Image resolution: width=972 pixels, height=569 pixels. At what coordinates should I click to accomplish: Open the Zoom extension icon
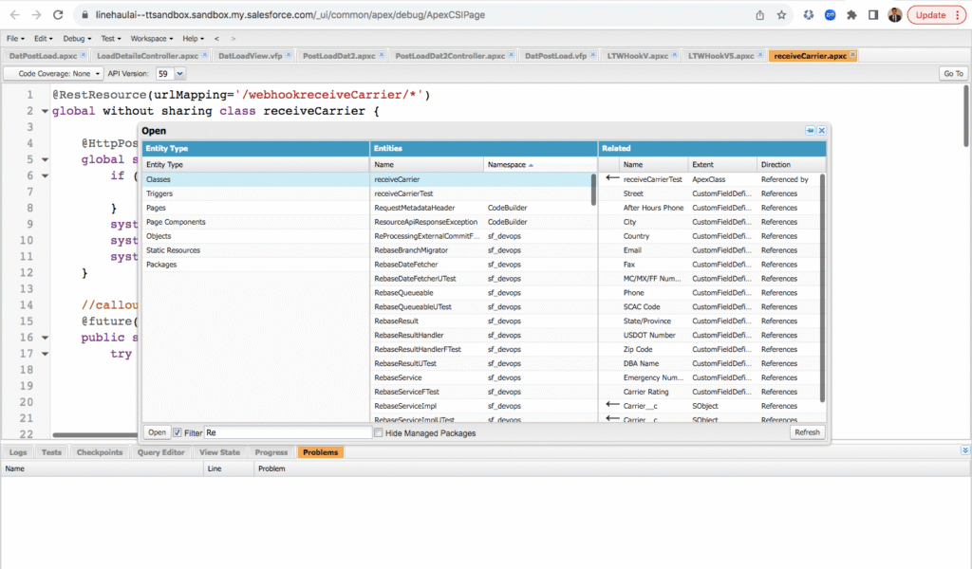830,15
